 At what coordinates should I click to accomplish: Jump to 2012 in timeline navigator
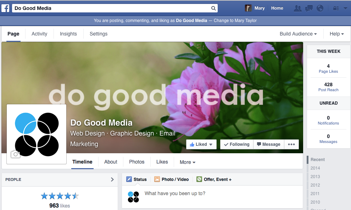[315, 185]
